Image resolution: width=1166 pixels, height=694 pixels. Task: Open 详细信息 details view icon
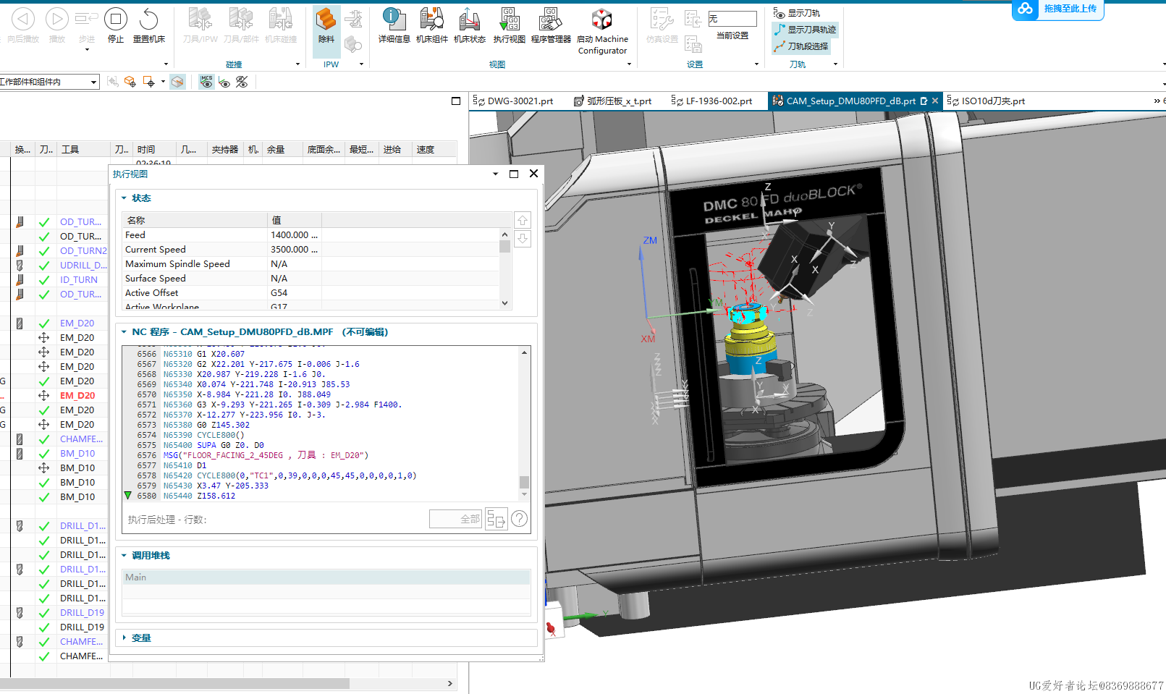394,25
